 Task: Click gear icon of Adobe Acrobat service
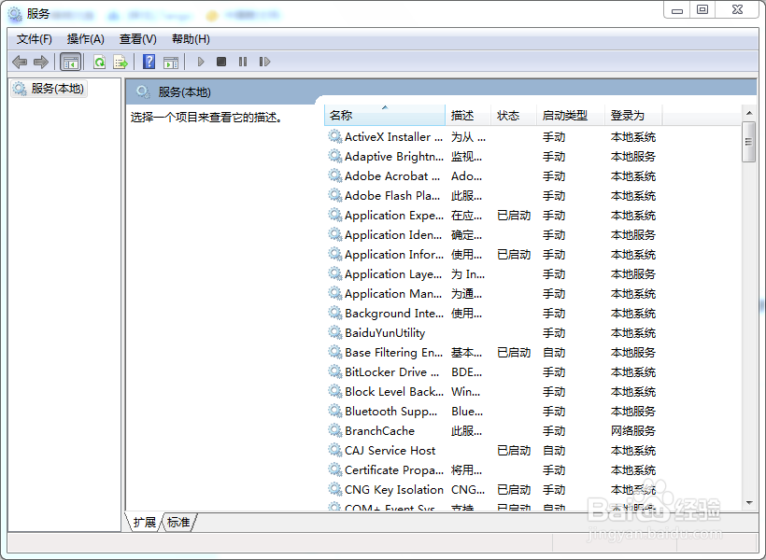click(x=334, y=175)
